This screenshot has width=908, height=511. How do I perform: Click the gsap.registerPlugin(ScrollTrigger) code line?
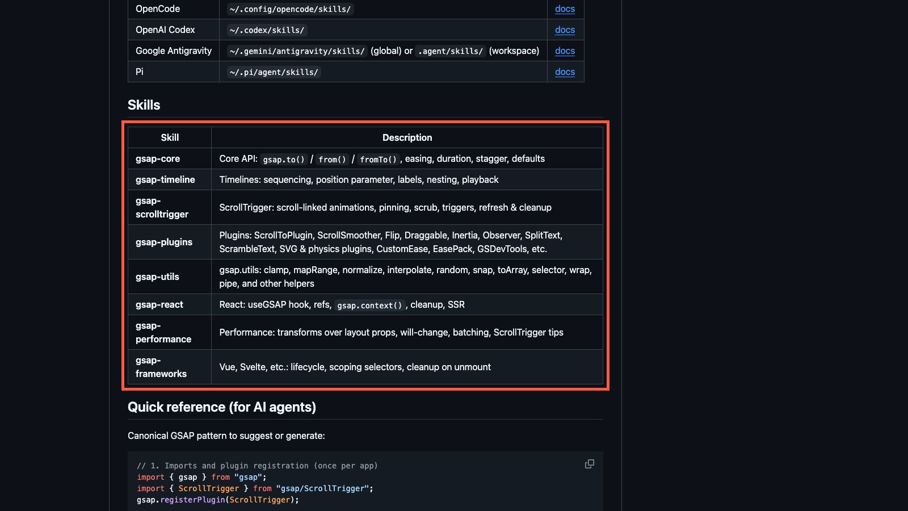click(x=218, y=500)
